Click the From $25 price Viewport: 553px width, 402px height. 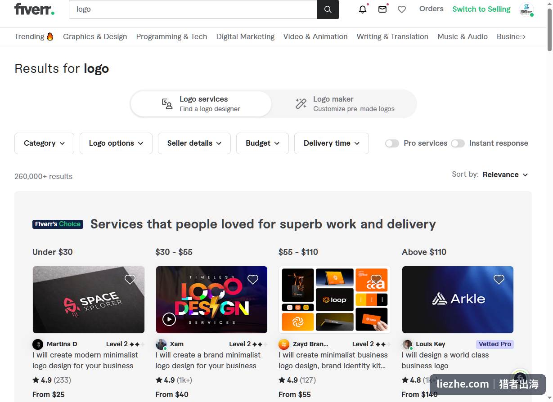coord(49,394)
